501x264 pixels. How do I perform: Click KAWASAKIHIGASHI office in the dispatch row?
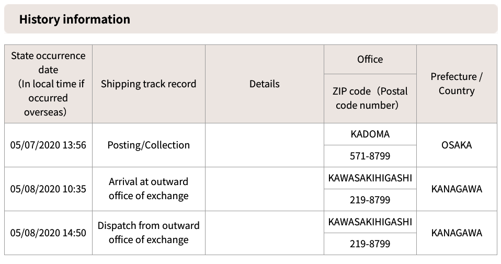(370, 222)
